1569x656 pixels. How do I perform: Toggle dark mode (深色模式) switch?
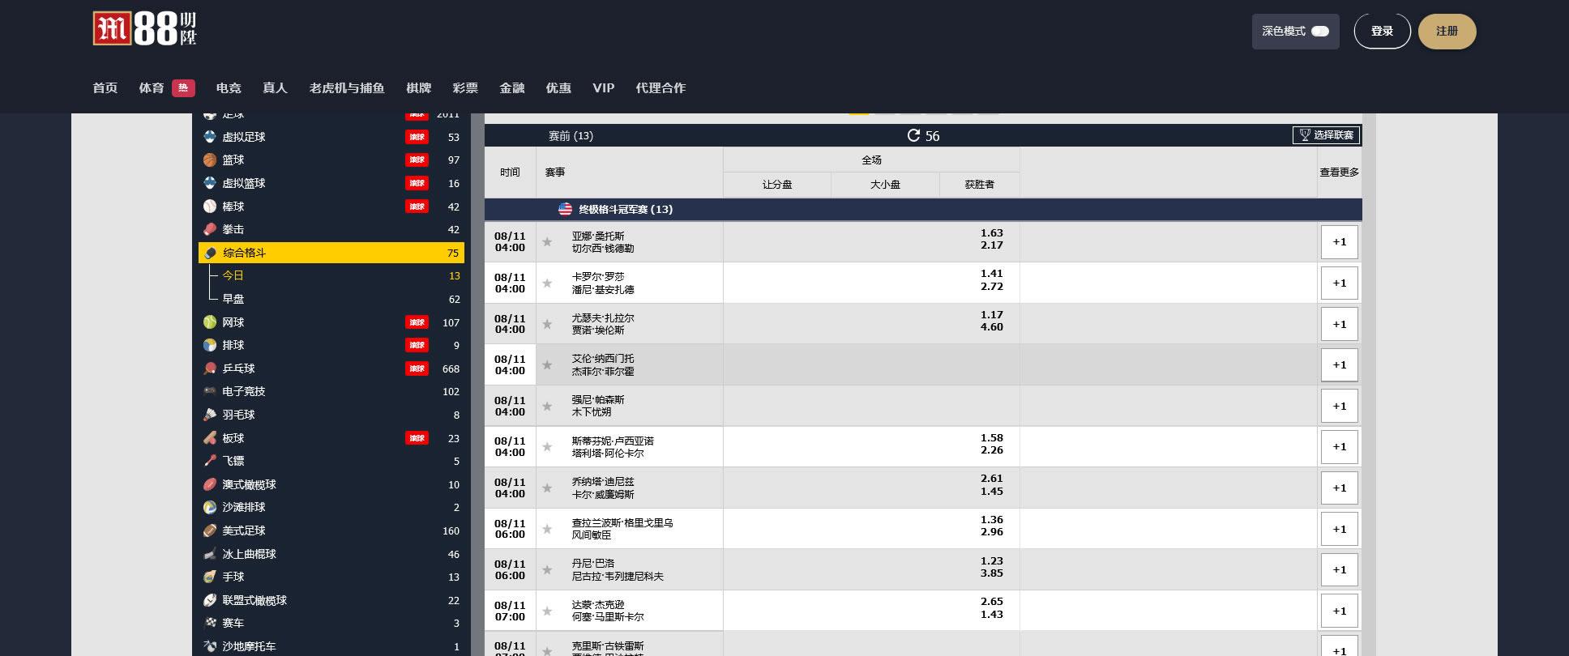(1320, 32)
